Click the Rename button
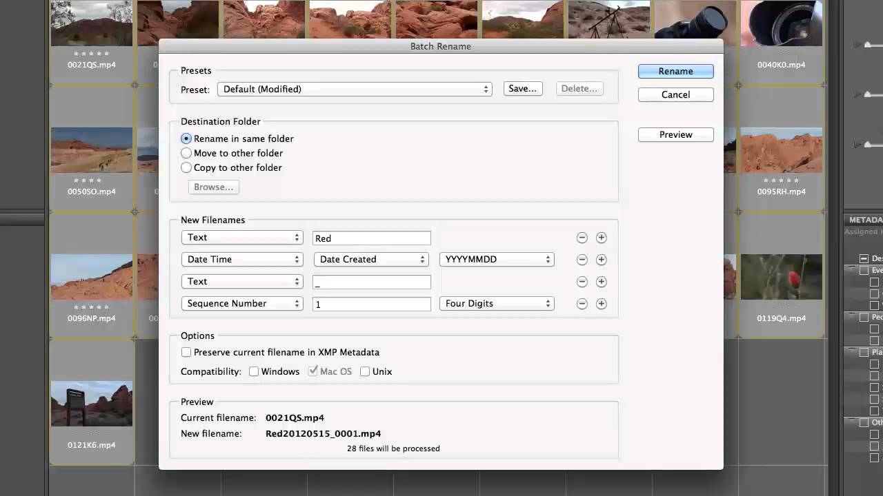Image resolution: width=883 pixels, height=496 pixels. pos(676,71)
